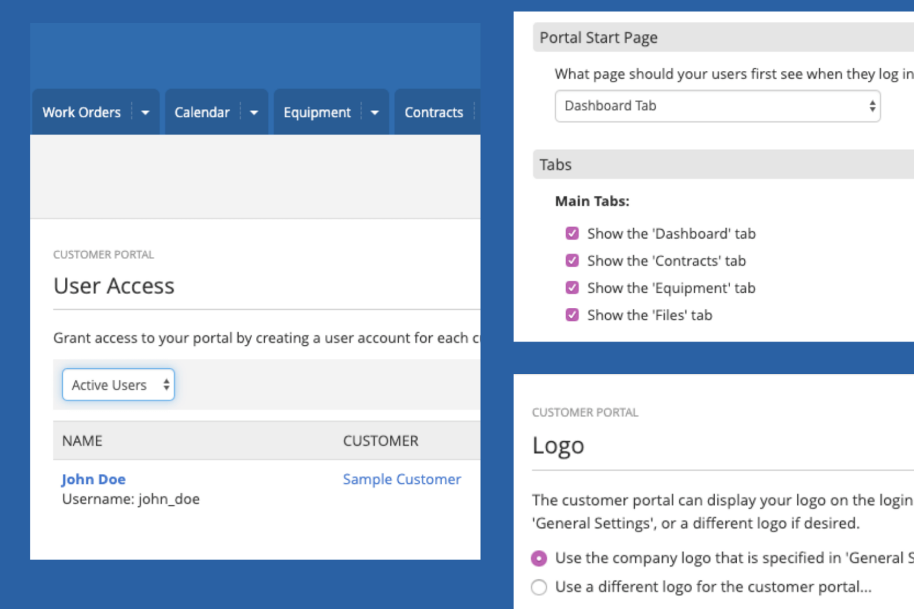
Task: Click the Dashboard Tab stepper control
Action: pyautogui.click(x=873, y=106)
